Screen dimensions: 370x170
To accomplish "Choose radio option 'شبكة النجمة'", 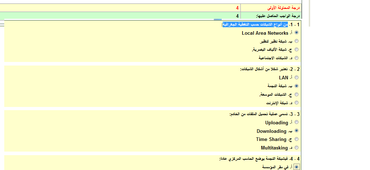I will point(296,86).
